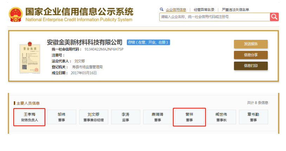Viewport: 286px width, 151px height.
Task: Select the 经营异常名录 search tab
Action: (x=204, y=10)
